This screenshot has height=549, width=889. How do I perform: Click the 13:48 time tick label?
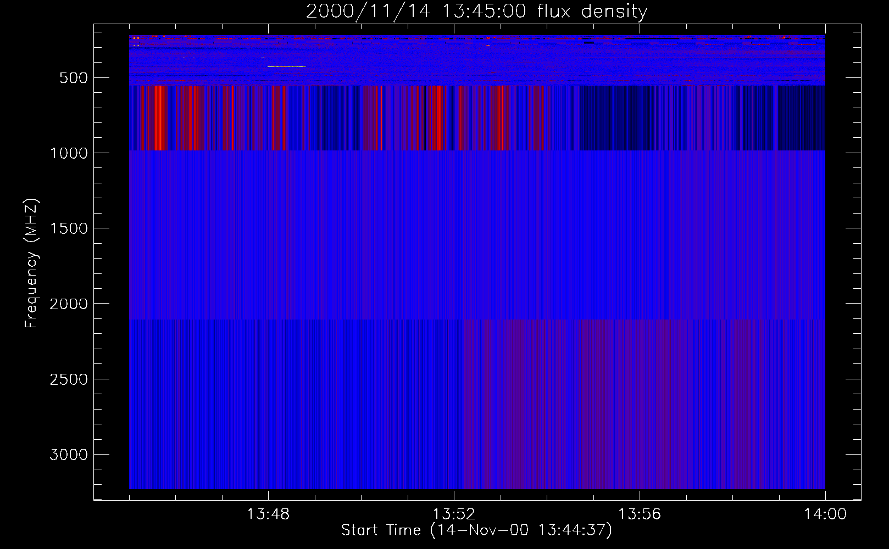268,514
